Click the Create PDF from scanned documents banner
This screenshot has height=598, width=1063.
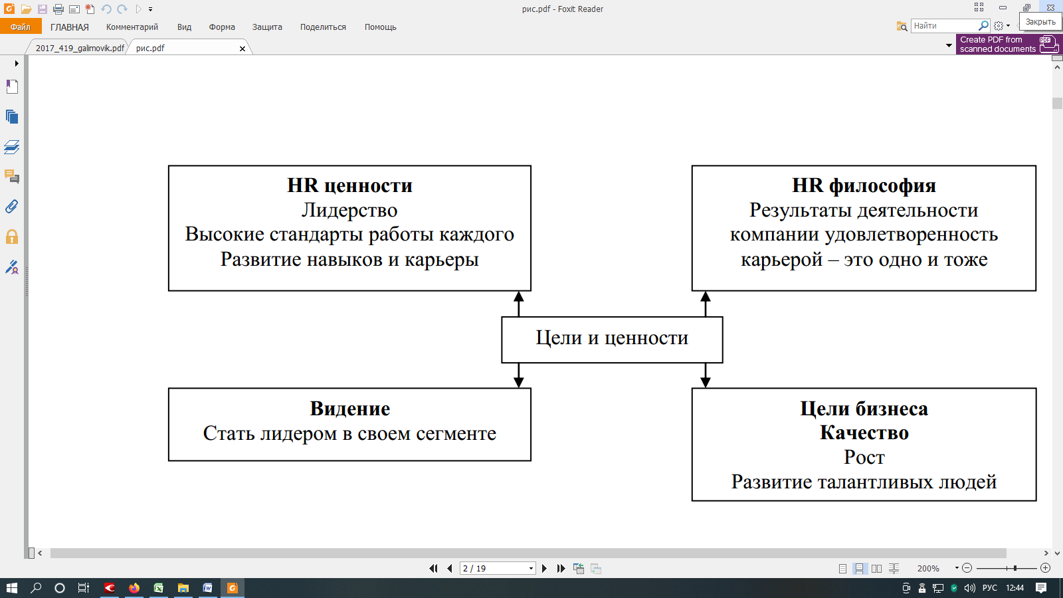(x=1009, y=45)
